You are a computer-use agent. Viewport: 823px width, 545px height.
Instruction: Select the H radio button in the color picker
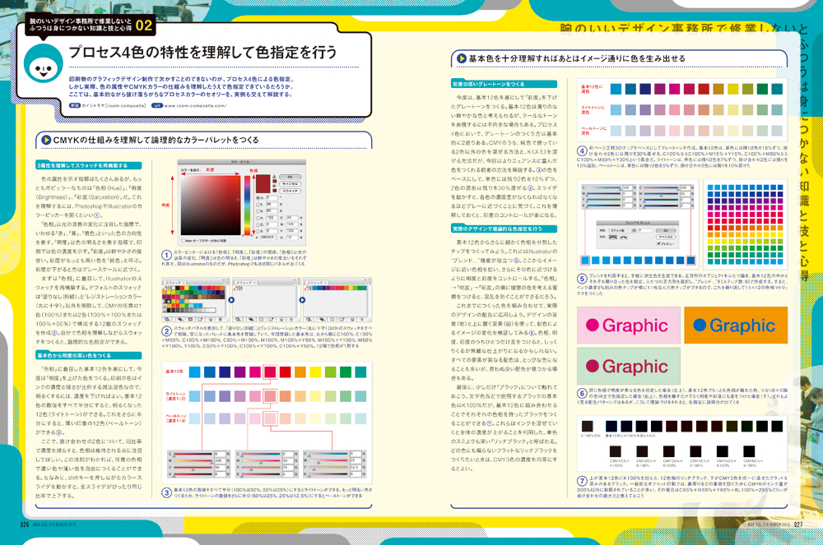pos(258,198)
